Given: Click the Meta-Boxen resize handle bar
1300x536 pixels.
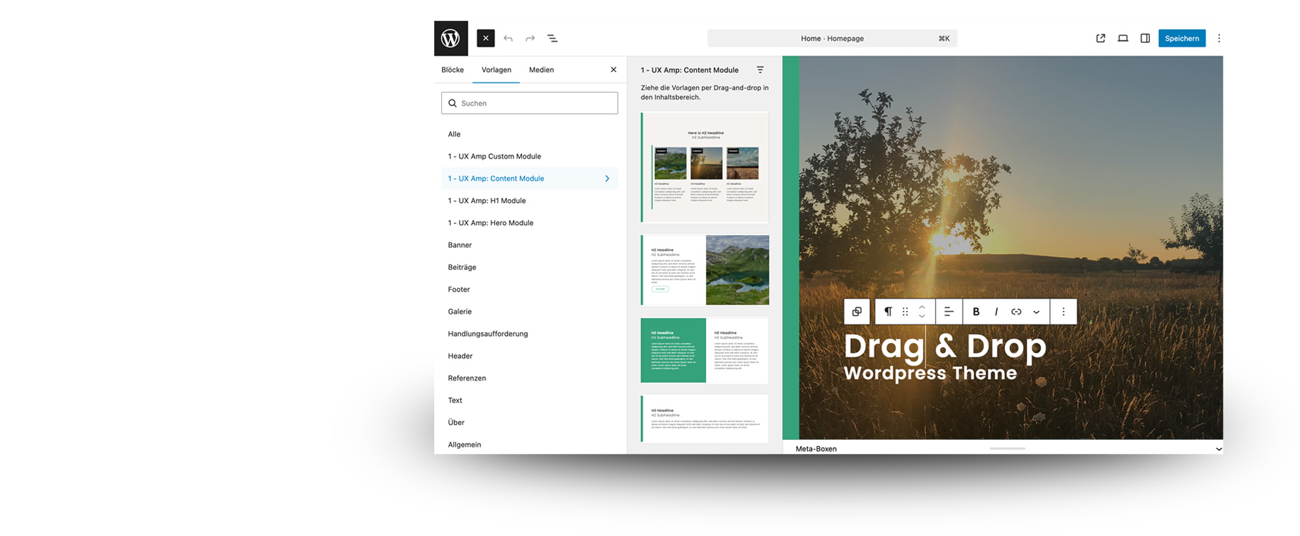Looking at the screenshot, I should [1007, 448].
